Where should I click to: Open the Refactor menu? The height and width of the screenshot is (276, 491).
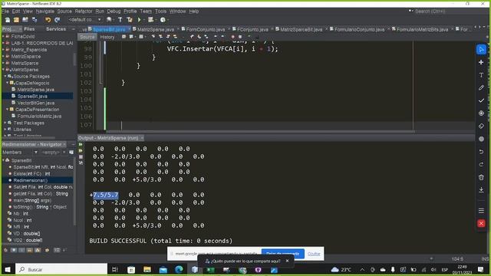[x=84, y=11]
